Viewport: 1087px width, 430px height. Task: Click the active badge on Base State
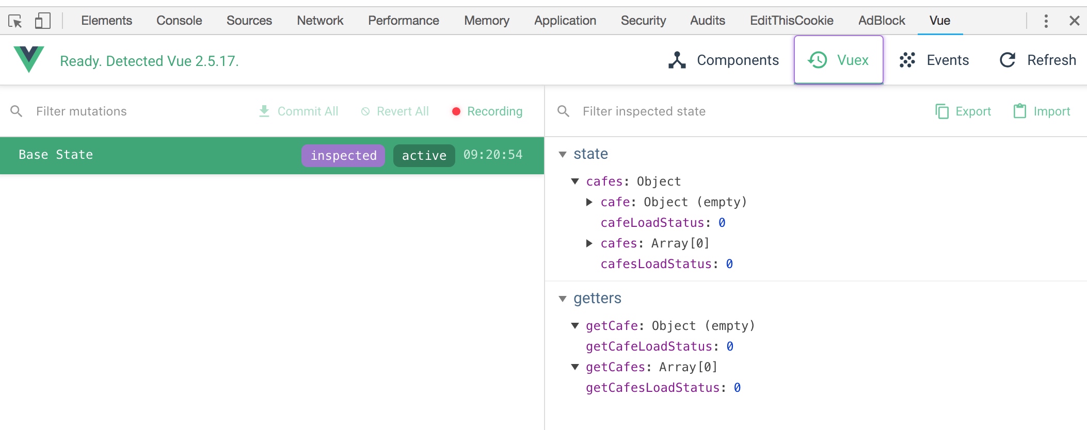pos(424,155)
